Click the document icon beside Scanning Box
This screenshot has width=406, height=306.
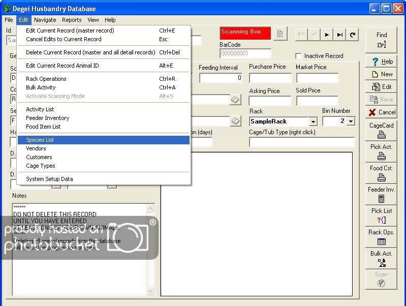[280, 34]
